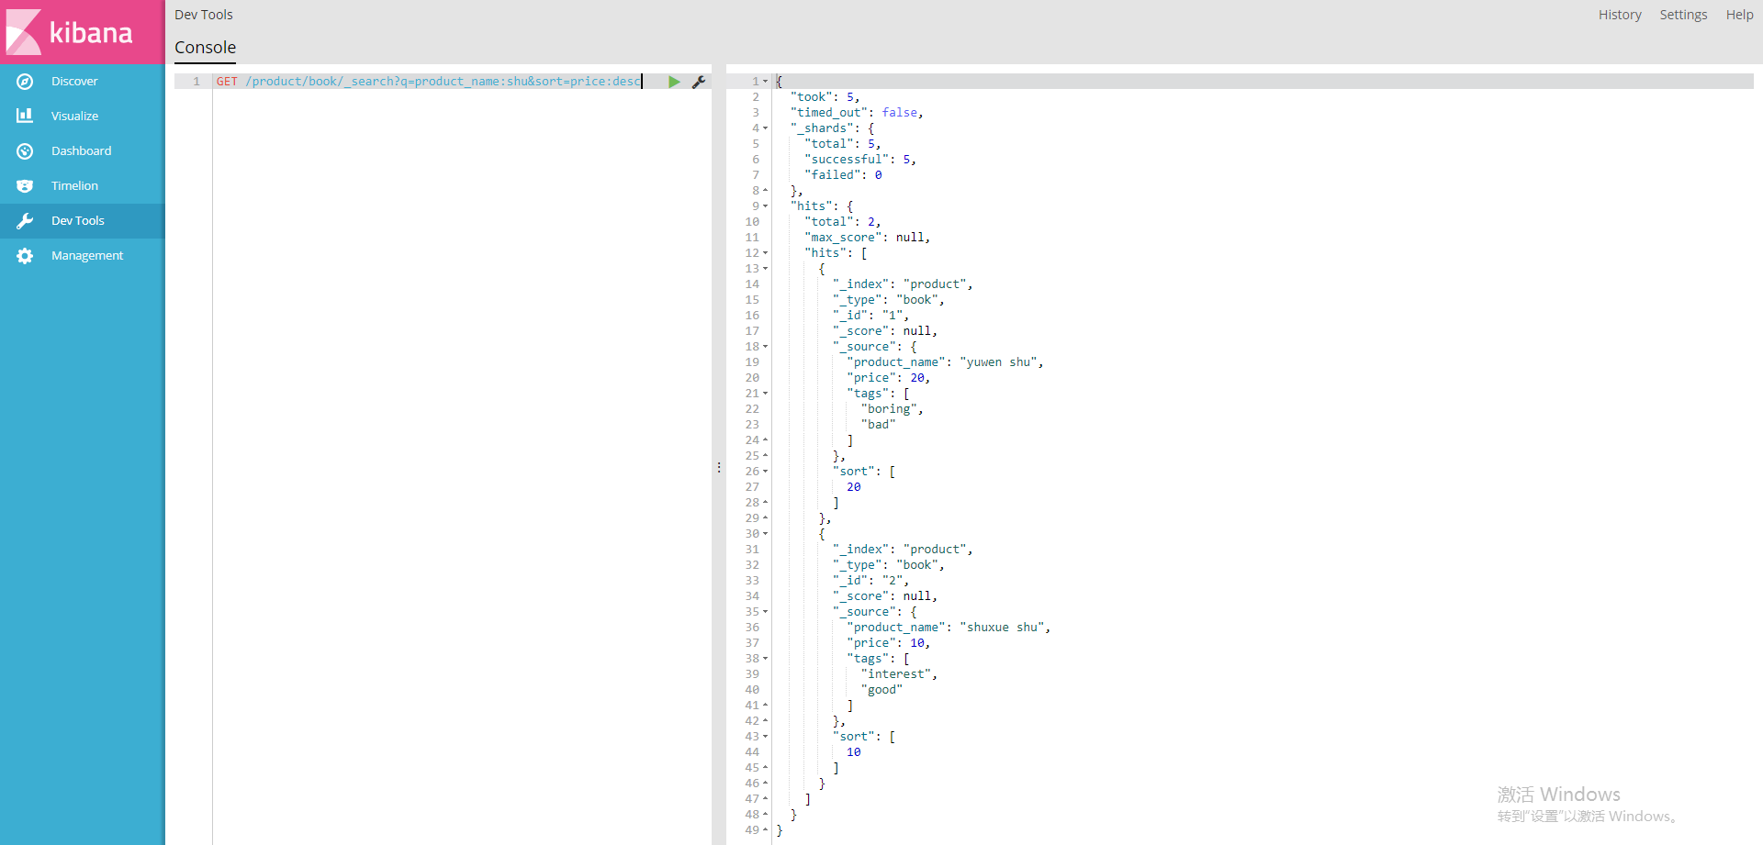Image resolution: width=1763 pixels, height=845 pixels.
Task: Click fold end marker at line 49
Action: (x=766, y=830)
